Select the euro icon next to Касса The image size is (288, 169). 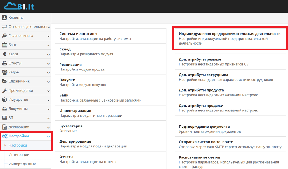(4, 54)
